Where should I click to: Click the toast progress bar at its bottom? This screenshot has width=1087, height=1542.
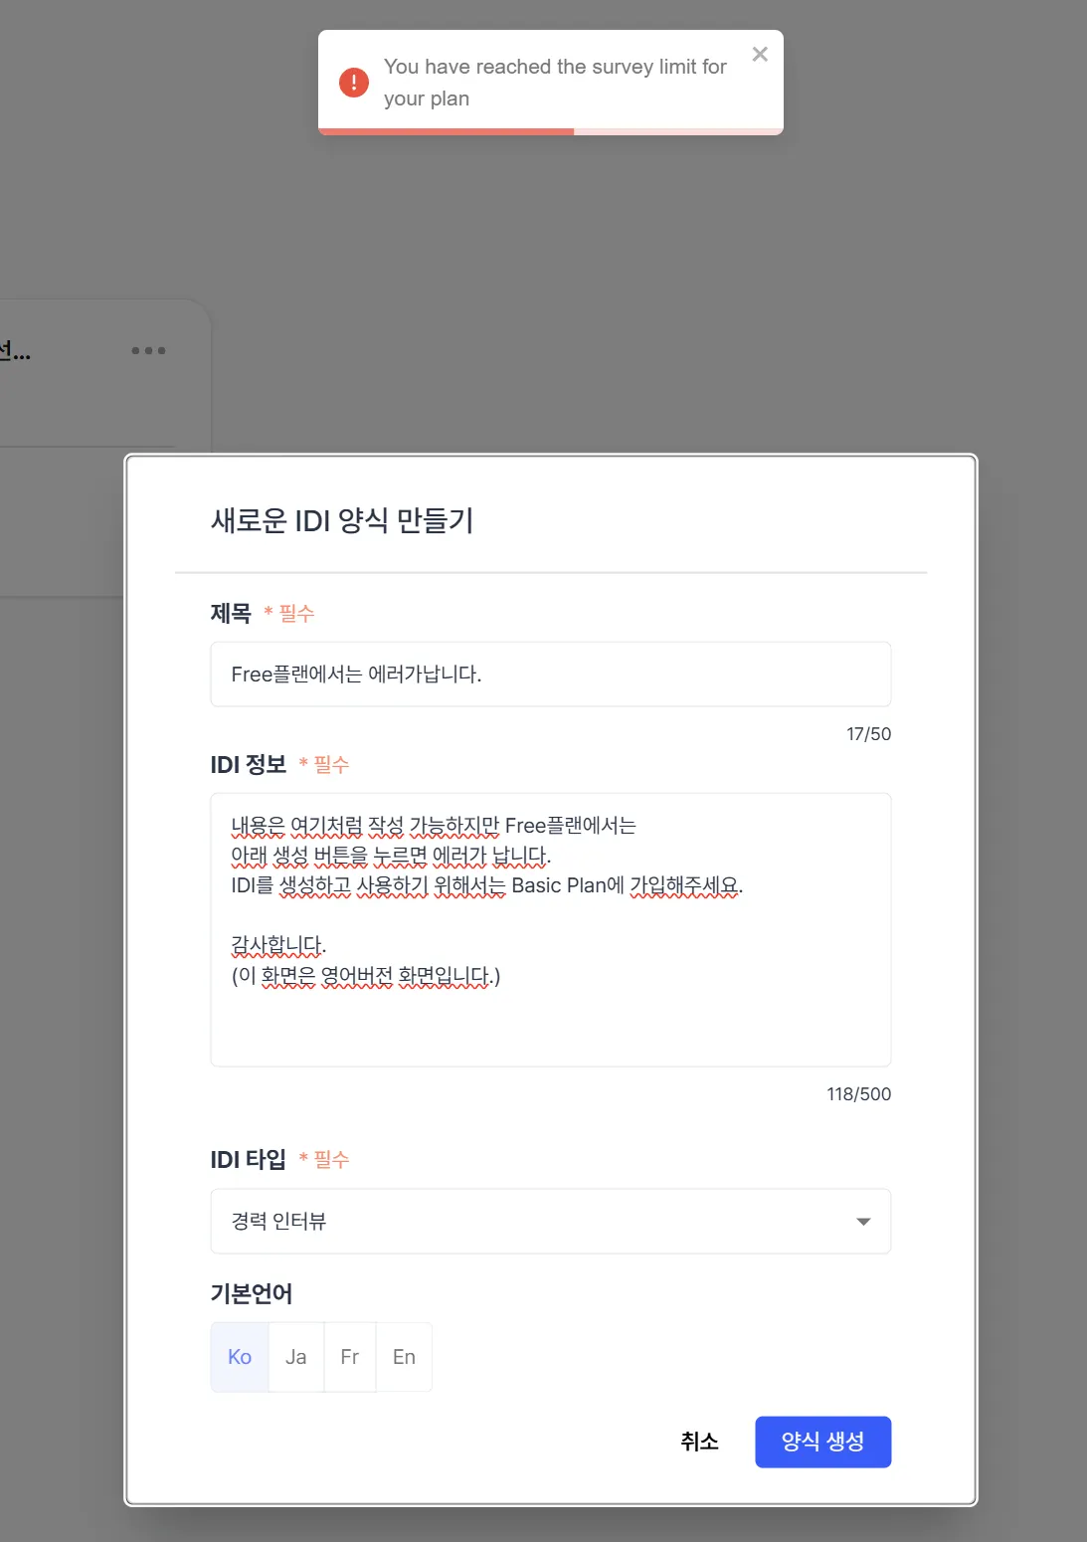551,131
